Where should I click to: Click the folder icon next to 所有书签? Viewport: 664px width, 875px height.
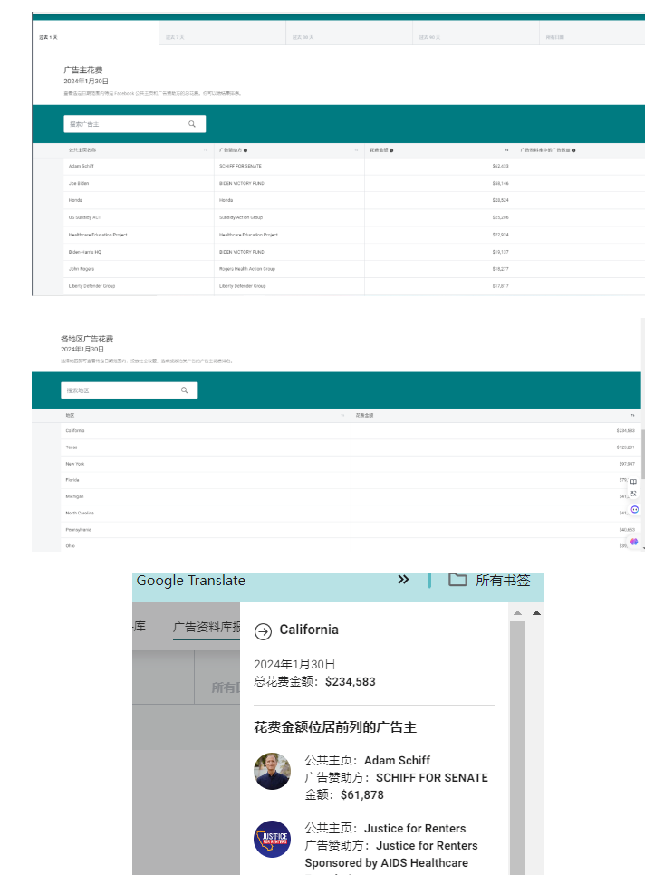click(457, 579)
